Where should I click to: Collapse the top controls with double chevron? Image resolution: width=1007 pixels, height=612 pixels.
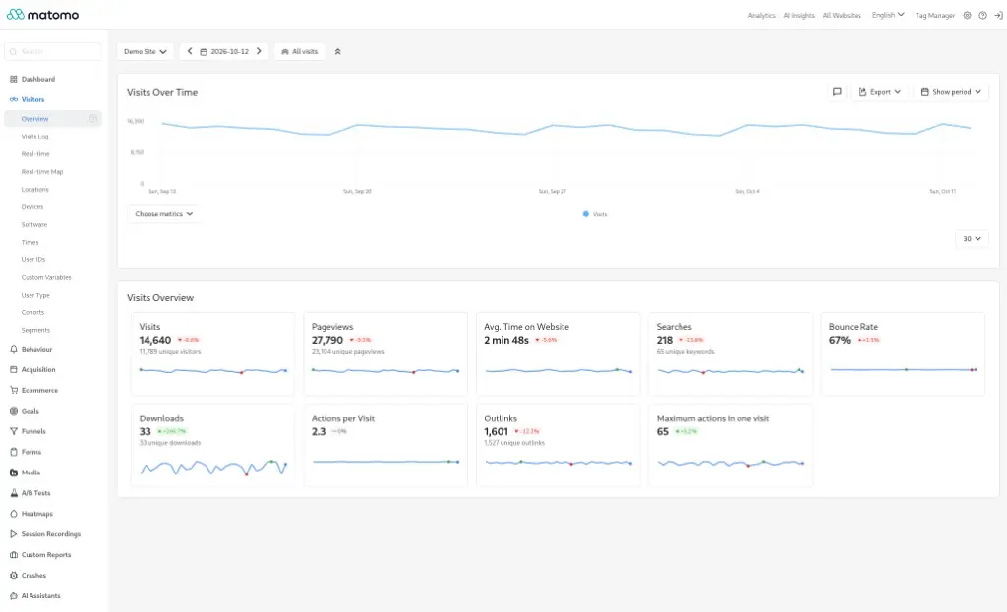(x=338, y=51)
